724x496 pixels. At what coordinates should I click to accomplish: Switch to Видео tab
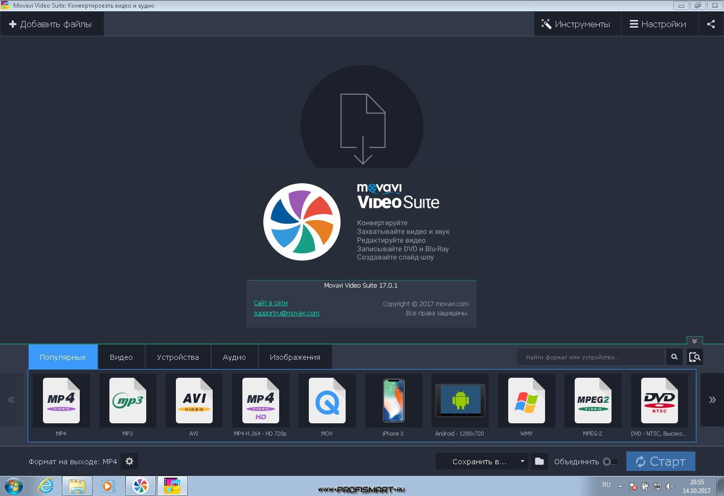point(121,357)
